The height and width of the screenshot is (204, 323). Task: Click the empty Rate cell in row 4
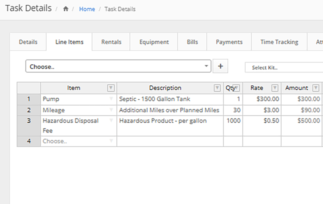pos(262,141)
